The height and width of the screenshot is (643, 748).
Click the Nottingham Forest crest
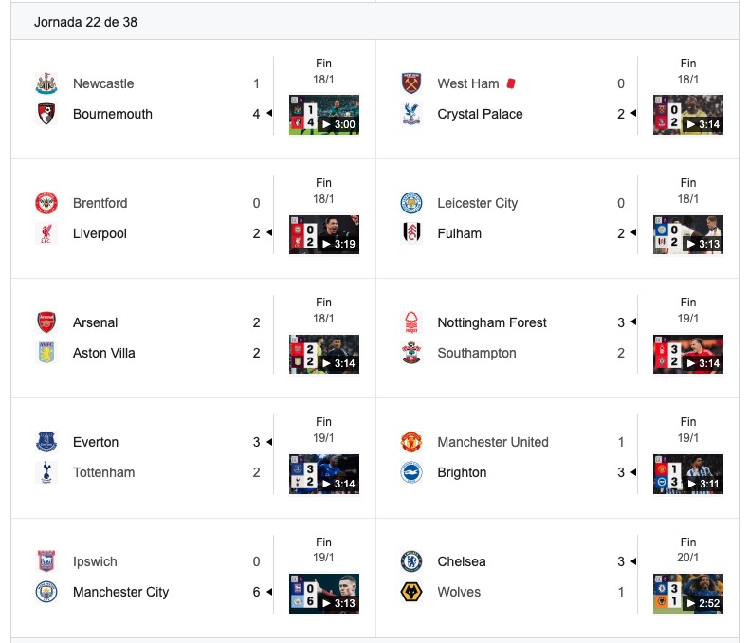[x=410, y=322]
